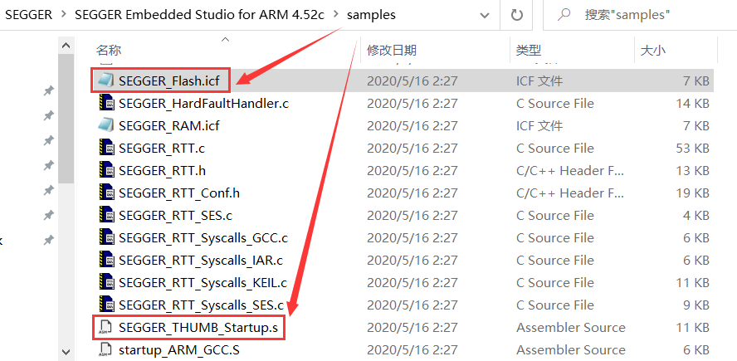The image size is (737, 361).
Task: Click the SEGGER_THUMB_Startup.s assembler file icon
Action: (105, 327)
